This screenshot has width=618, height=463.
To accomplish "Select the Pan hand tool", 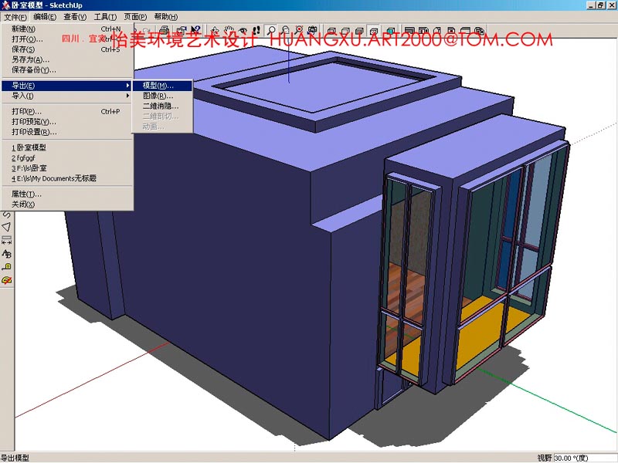I will pyautogui.click(x=229, y=30).
